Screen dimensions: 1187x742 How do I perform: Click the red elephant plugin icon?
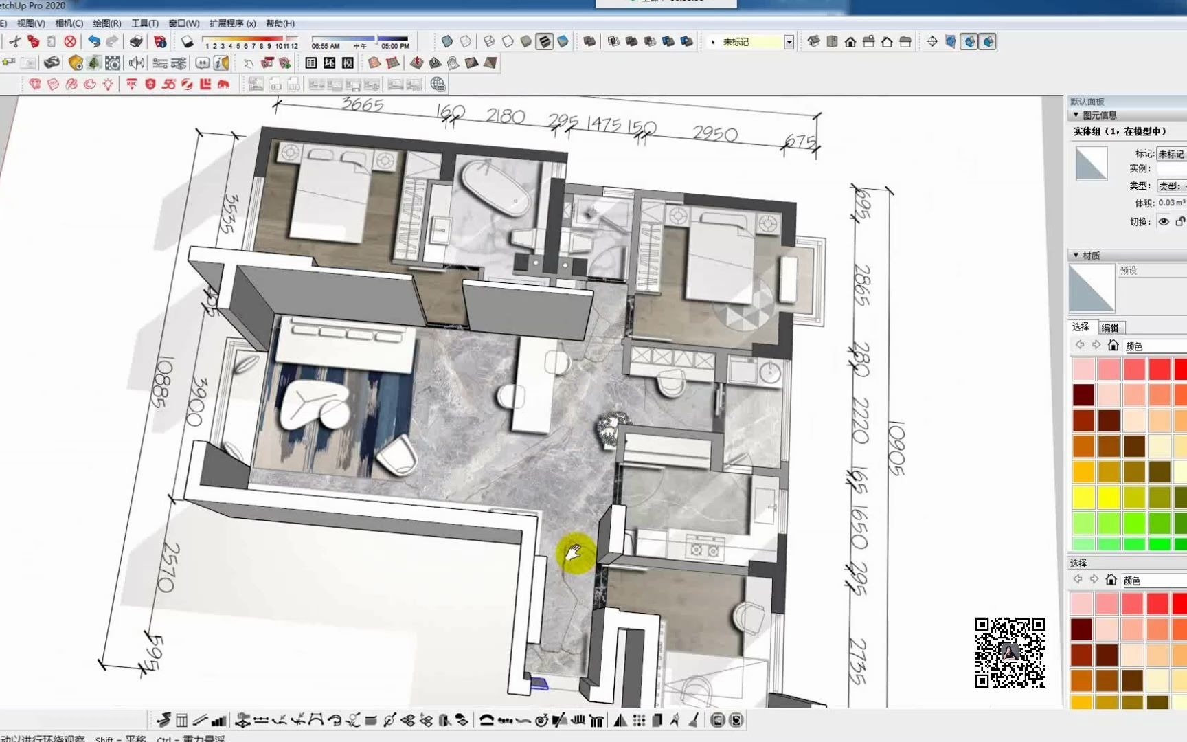coord(223,85)
